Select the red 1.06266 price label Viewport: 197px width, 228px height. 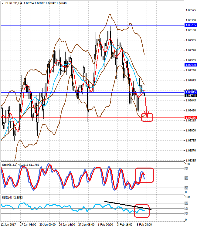tap(191, 117)
